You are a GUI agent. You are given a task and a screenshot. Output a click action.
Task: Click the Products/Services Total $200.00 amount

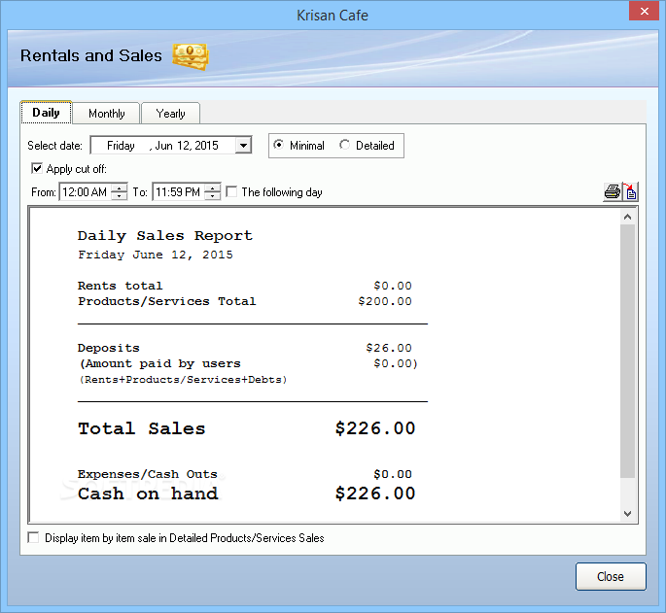tap(385, 301)
